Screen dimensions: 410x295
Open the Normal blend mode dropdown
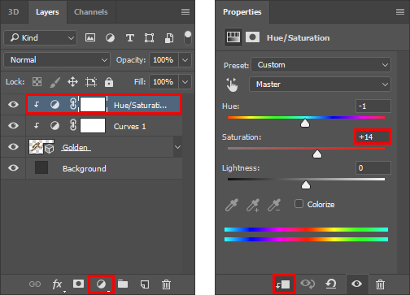tap(57, 60)
